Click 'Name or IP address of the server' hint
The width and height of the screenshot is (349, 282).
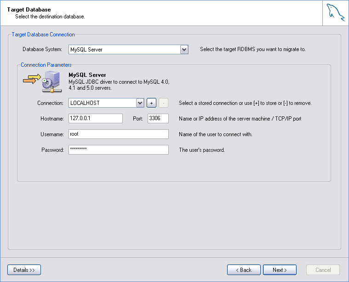point(240,119)
